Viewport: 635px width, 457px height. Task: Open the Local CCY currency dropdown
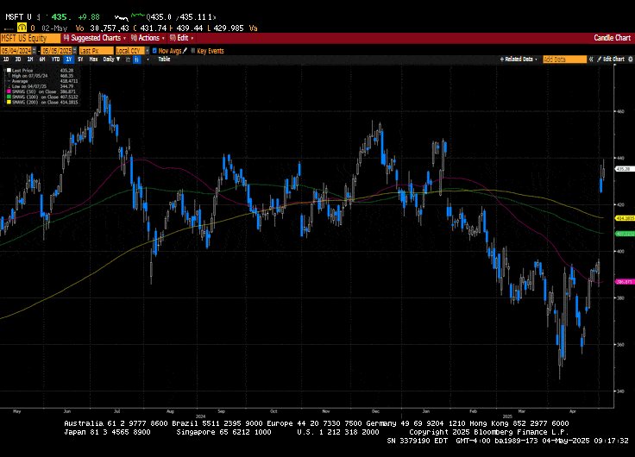pyautogui.click(x=129, y=51)
